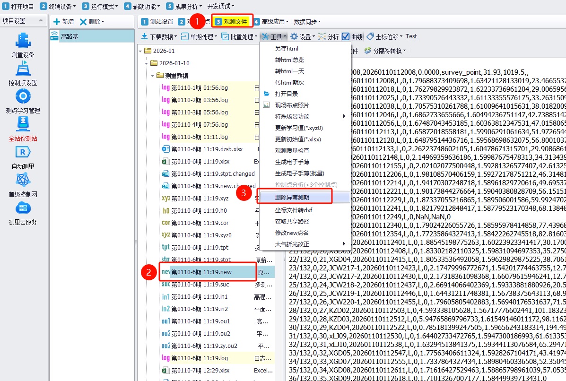This screenshot has width=566, height=381.
Task: Select the 控制点设置 sidebar icon
Action: pyautogui.click(x=23, y=69)
